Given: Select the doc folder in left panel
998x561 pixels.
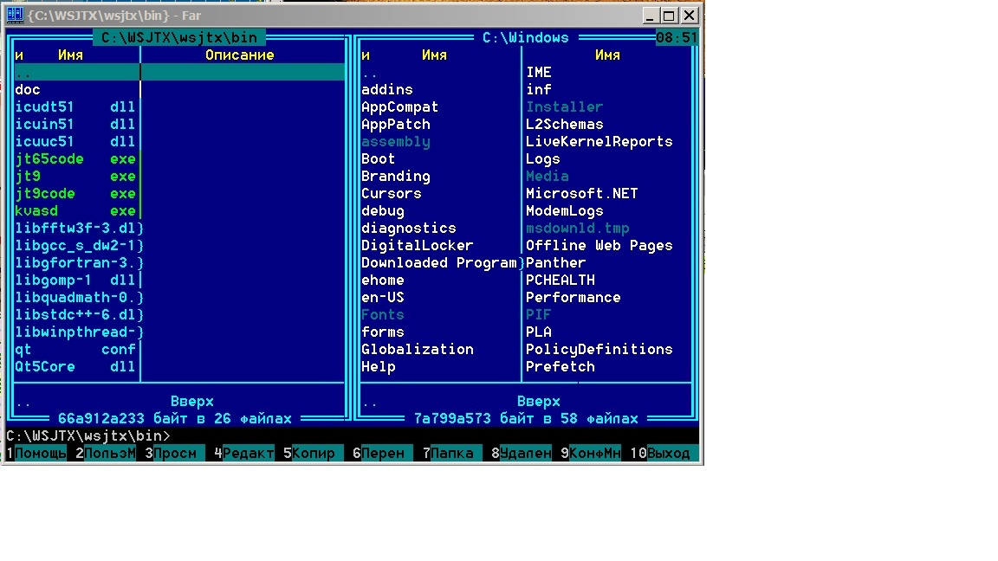Looking at the screenshot, I should point(28,90).
